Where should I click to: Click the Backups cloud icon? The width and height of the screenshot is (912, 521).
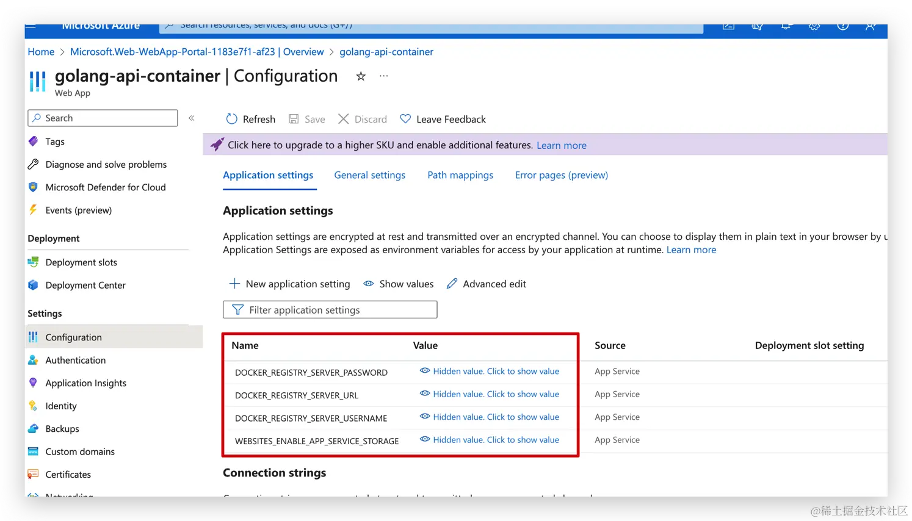pyautogui.click(x=33, y=428)
